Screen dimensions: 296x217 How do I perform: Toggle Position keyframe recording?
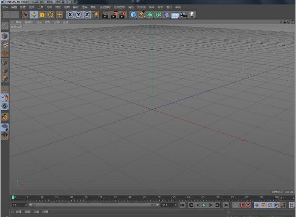pos(257,205)
